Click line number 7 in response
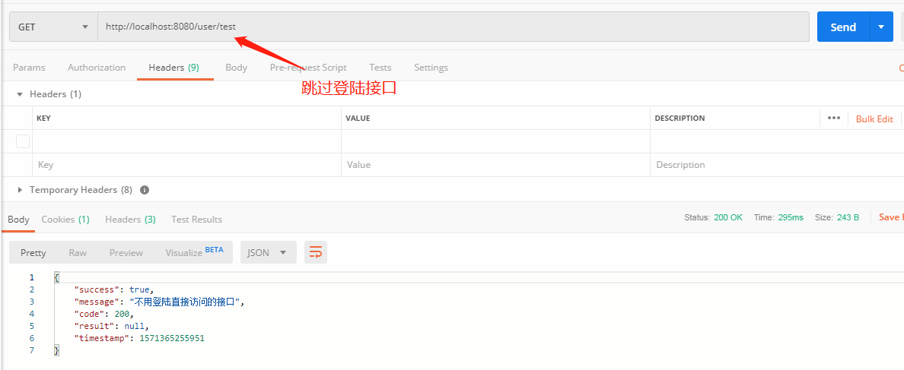 click(32, 350)
